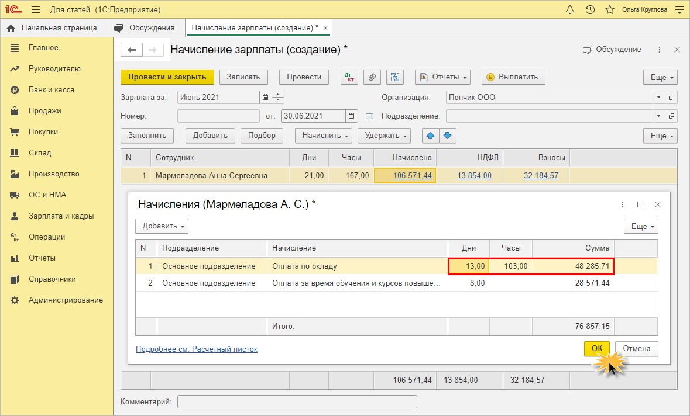This screenshot has height=416, width=690.
Task: Open the document's three-dot options menu
Action: pos(659,50)
